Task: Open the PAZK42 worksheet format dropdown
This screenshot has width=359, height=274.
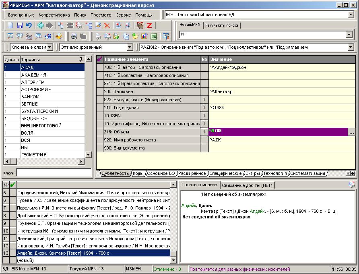Action: click(x=350, y=48)
